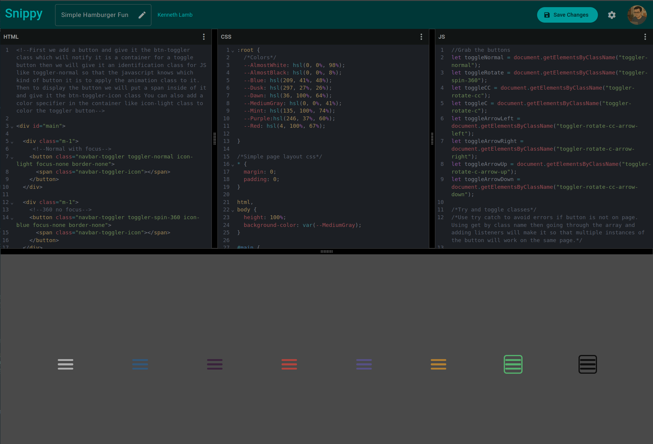Click the CSS panel header label
Screen dimensions: 653x444
pyautogui.click(x=226, y=37)
